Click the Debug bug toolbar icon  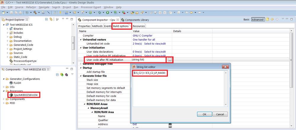(100, 13)
